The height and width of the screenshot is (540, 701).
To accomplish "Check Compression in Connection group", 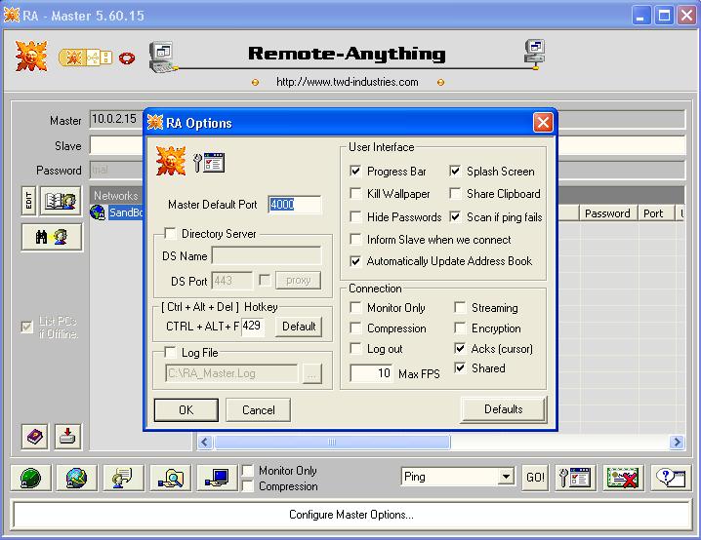I will [x=355, y=328].
